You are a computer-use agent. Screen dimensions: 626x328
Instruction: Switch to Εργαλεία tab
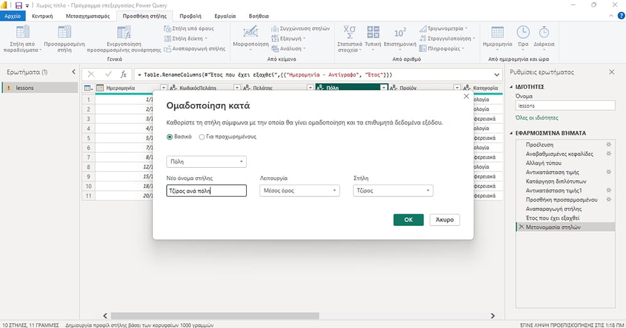225,16
